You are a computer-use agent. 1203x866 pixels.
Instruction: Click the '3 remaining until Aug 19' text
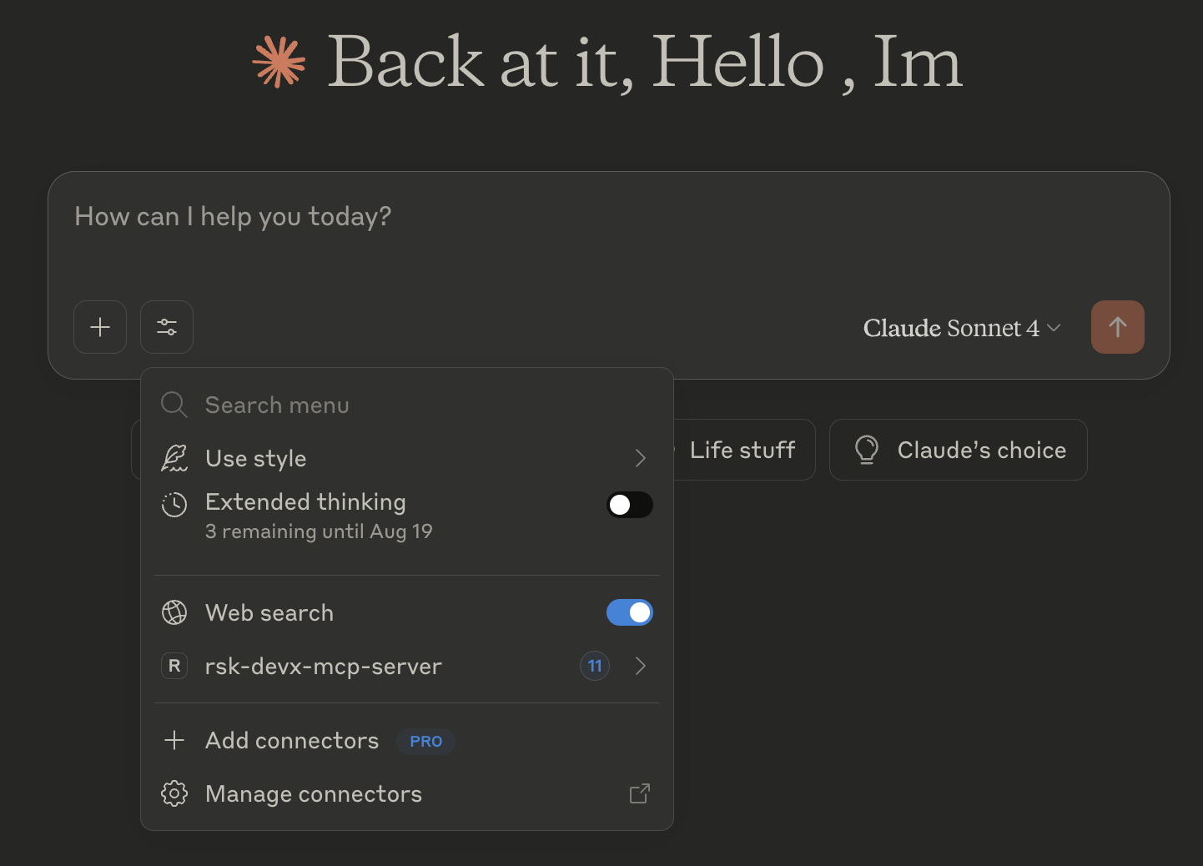[319, 531]
